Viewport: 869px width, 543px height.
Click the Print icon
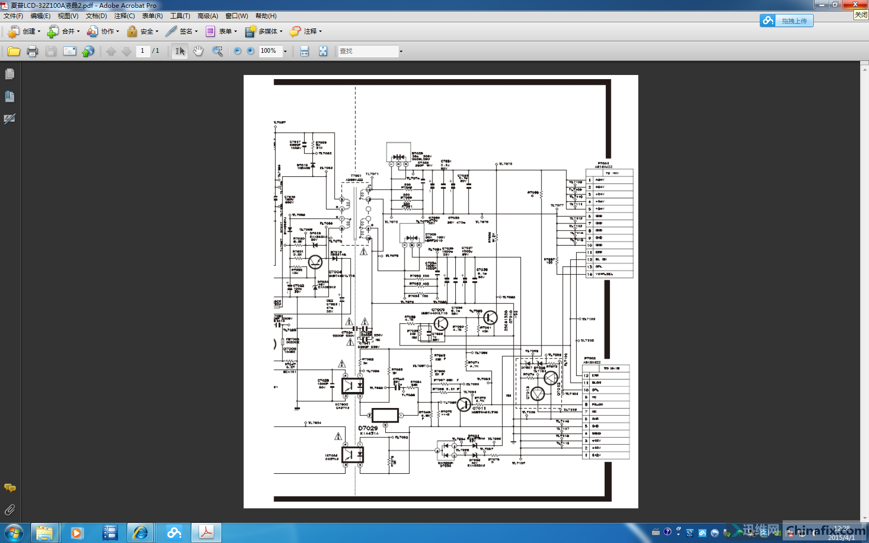click(32, 51)
